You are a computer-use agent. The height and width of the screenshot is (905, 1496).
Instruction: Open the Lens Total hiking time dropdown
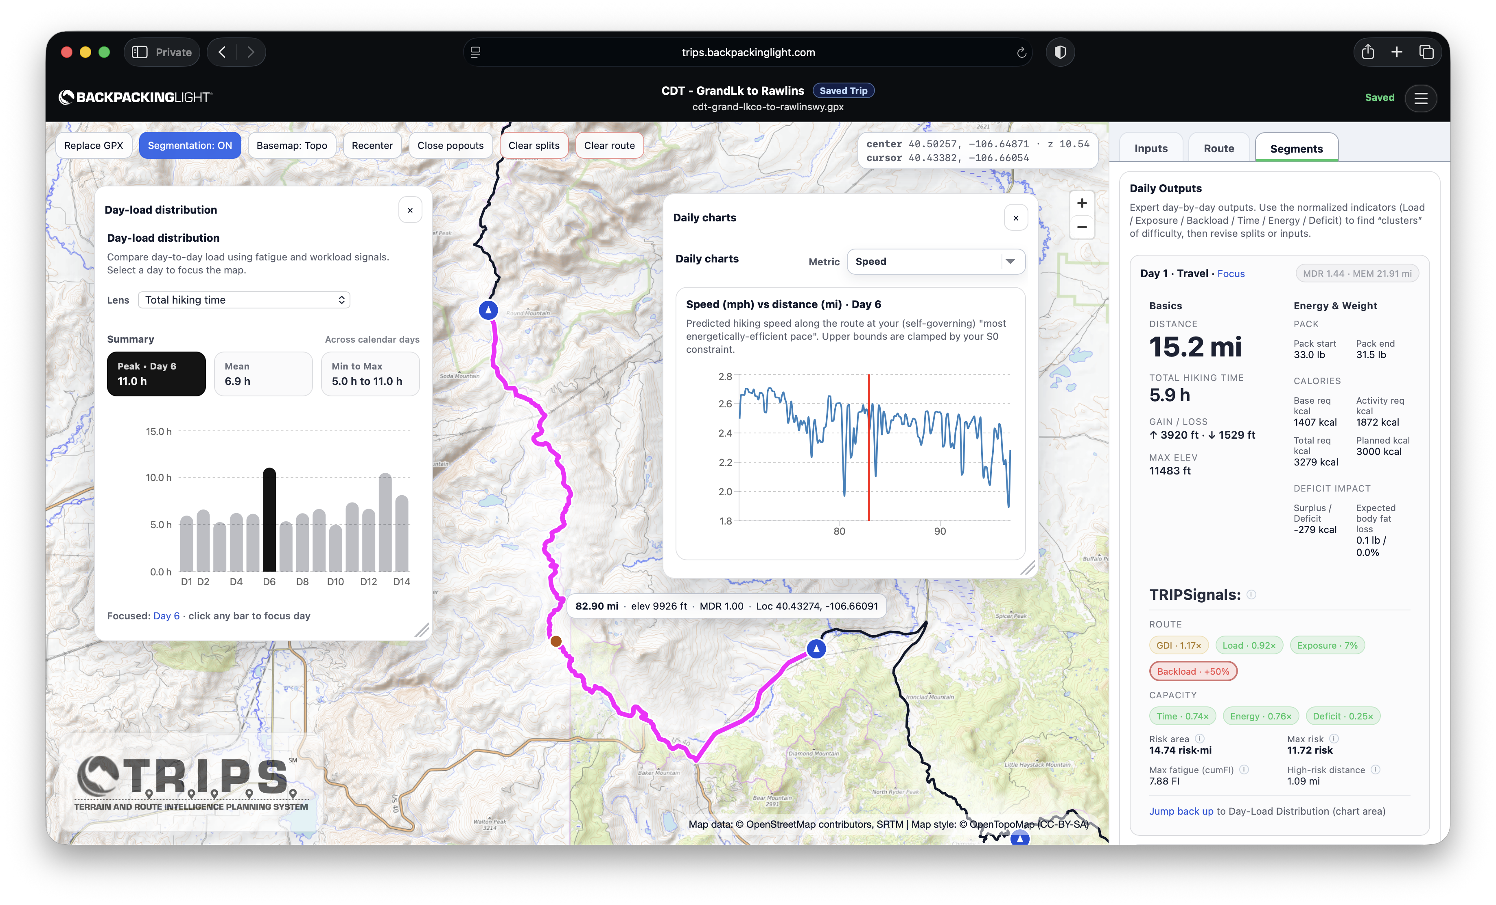(244, 300)
